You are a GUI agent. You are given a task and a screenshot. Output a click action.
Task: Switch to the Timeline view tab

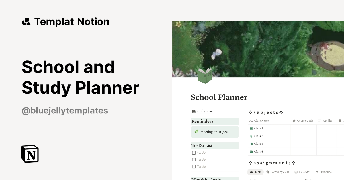point(324,172)
